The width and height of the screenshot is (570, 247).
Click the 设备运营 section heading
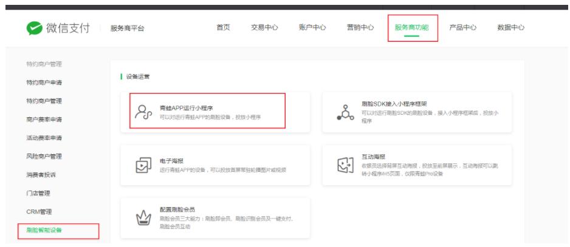tap(138, 76)
